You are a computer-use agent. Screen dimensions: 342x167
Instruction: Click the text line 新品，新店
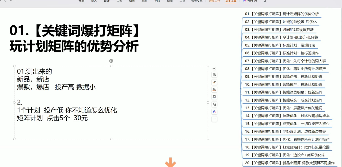(33, 79)
